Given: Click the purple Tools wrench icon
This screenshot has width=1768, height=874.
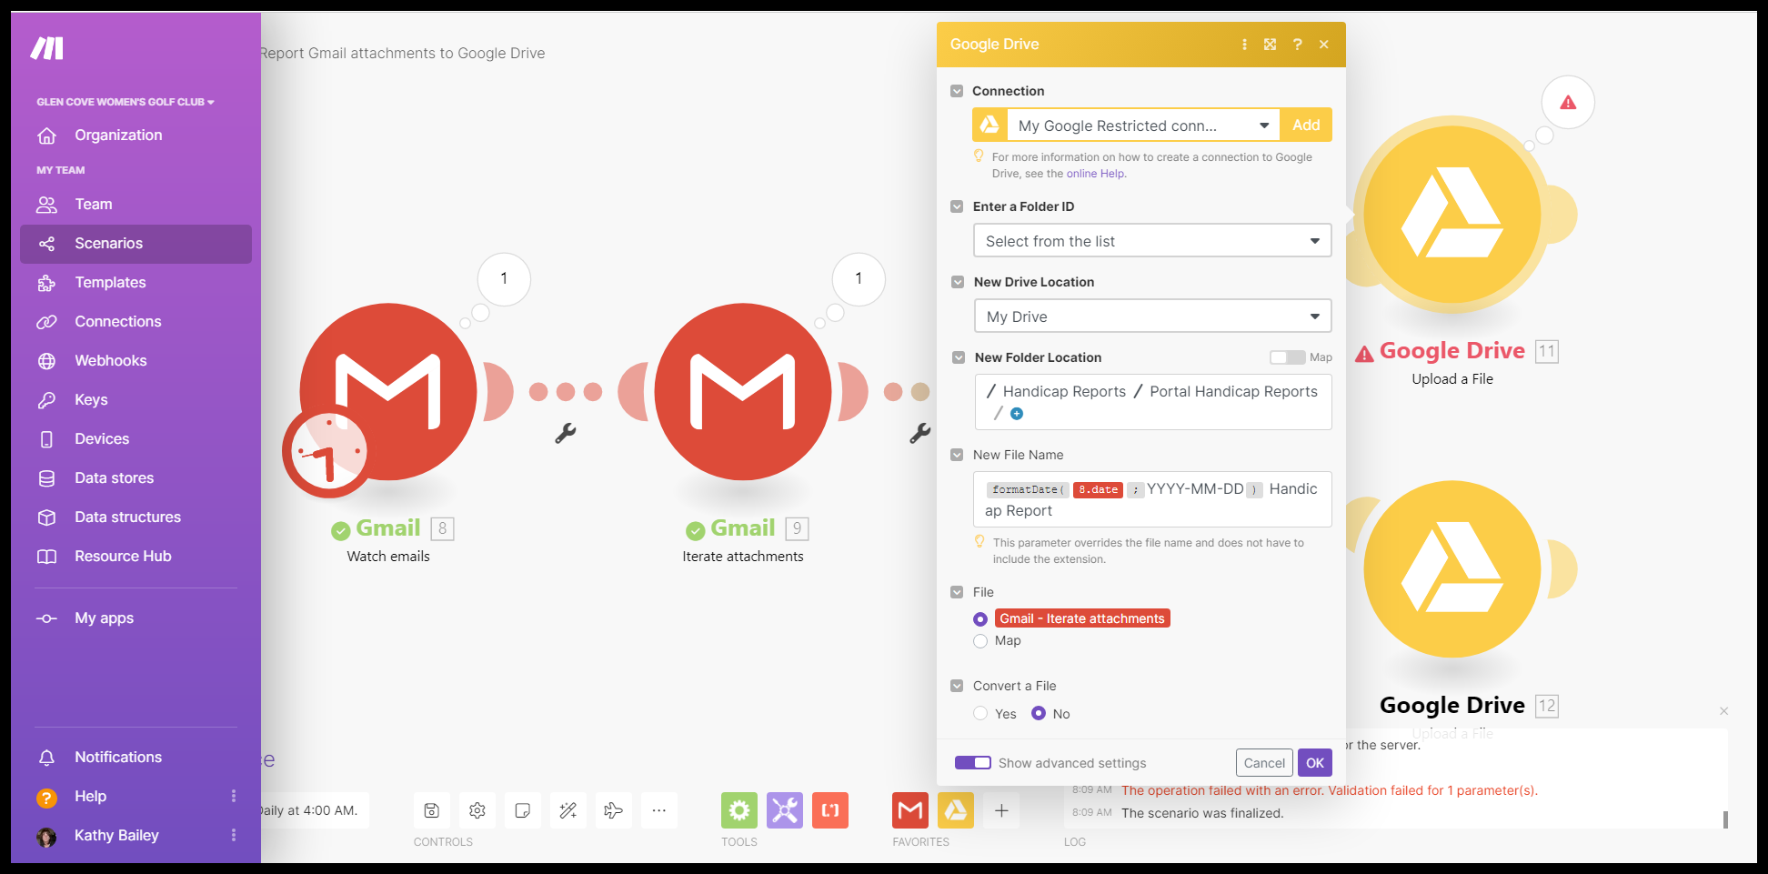Looking at the screenshot, I should (785, 810).
